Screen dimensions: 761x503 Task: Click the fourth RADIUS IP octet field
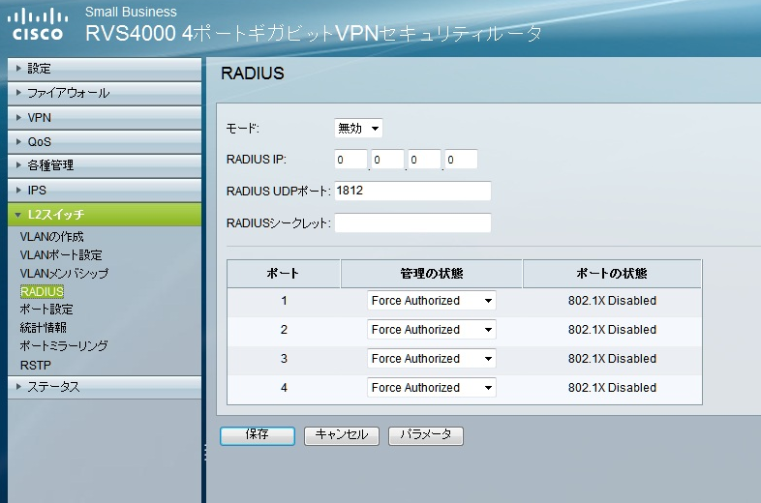pos(461,160)
